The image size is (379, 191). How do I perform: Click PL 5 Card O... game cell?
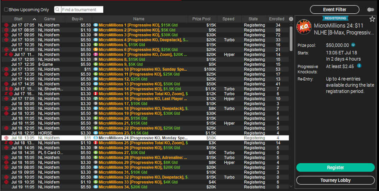50,153
